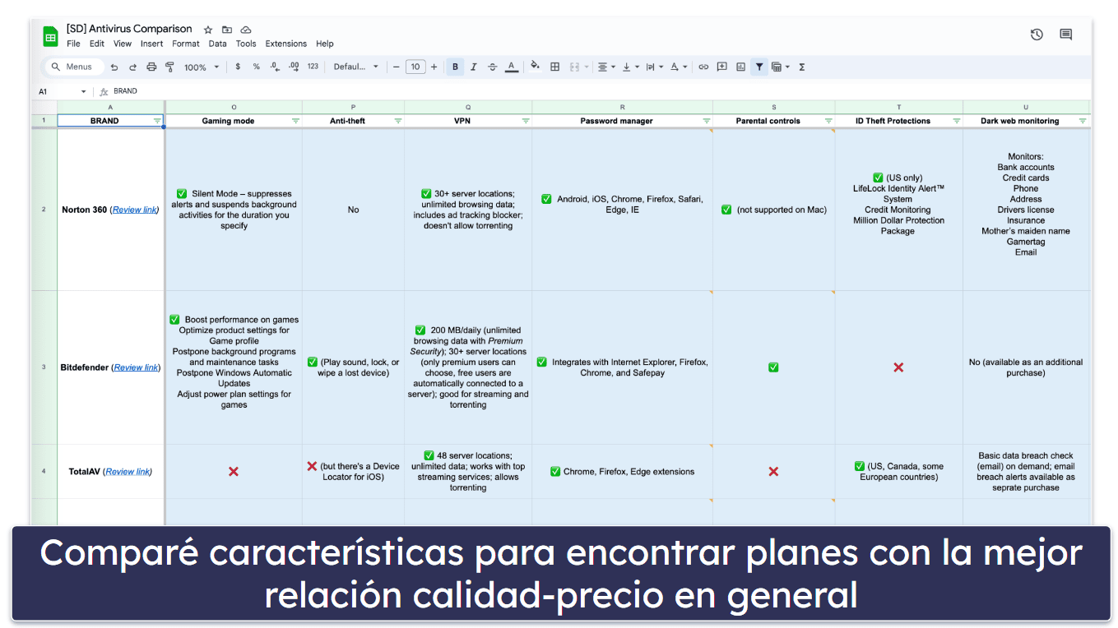The height and width of the screenshot is (628, 1118).
Task: Click the print icon
Action: pos(151,67)
